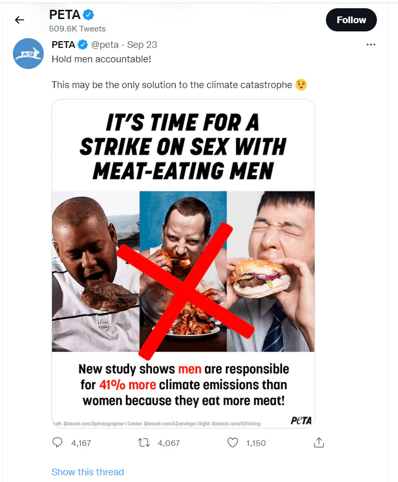Click verified badge beside header PETA title
Viewport: 398px width, 482px height.
point(89,15)
